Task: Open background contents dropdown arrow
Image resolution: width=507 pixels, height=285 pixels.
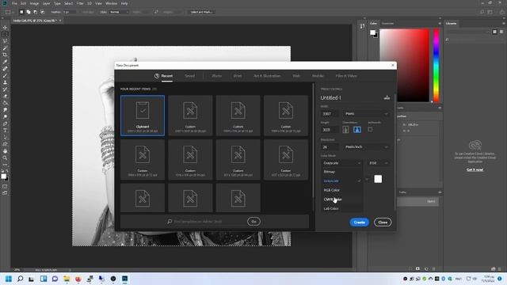Action: (x=368, y=179)
